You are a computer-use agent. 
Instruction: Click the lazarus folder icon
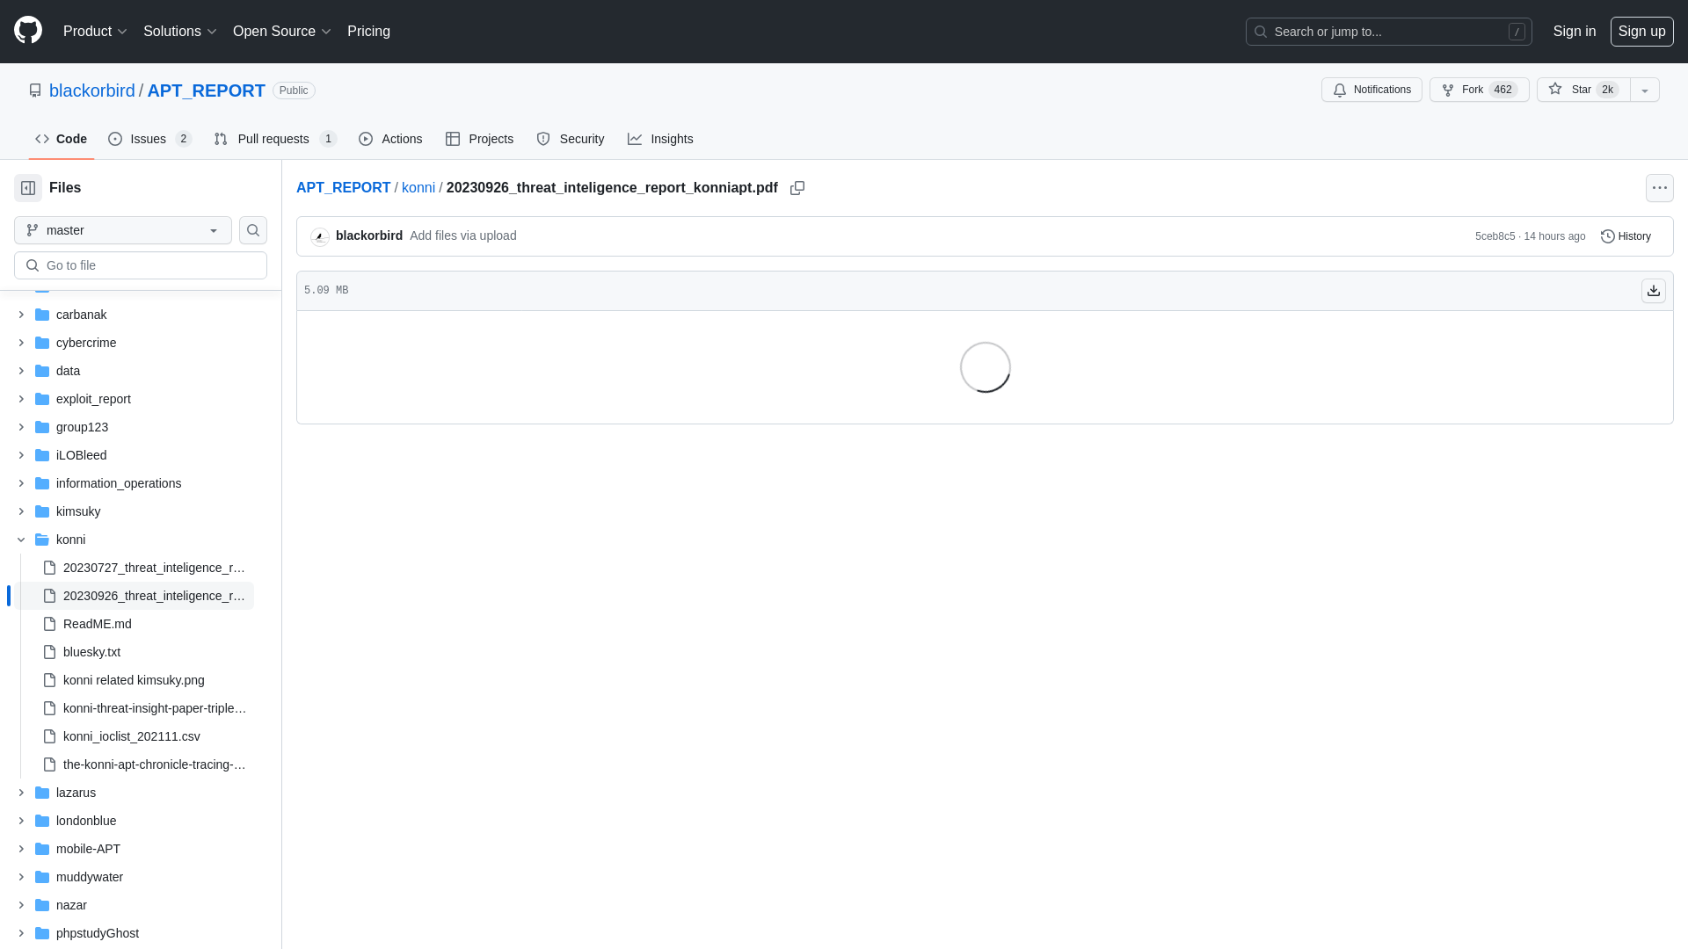pos(42,793)
